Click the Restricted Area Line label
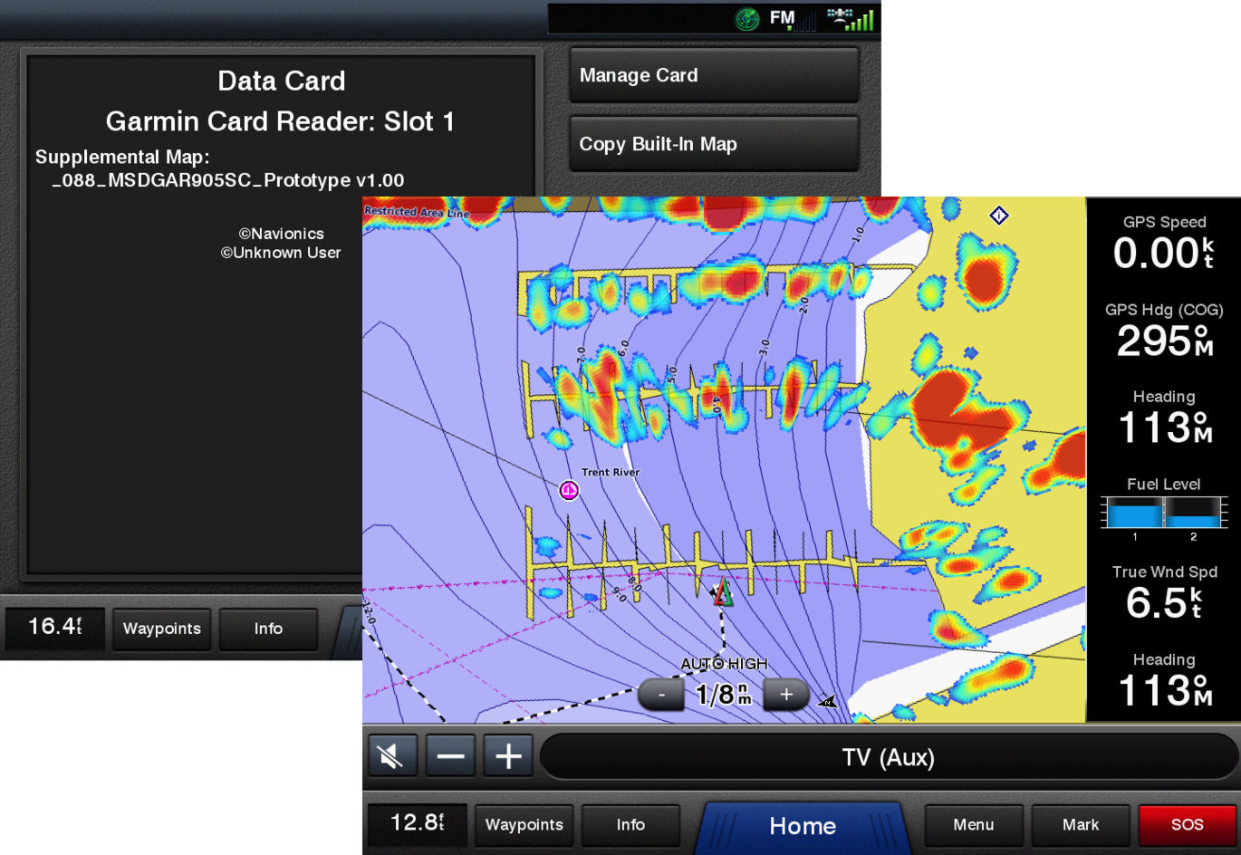 (417, 212)
